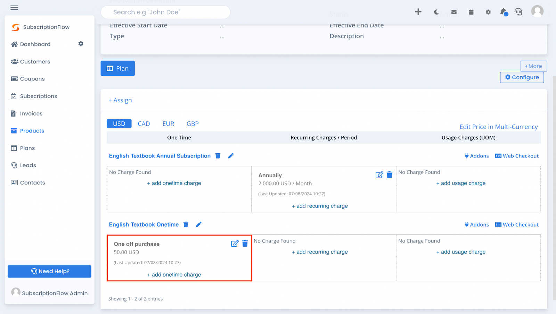The image size is (556, 314).
Task: Open English Textbook Annual Subscription plan
Action: (x=160, y=156)
